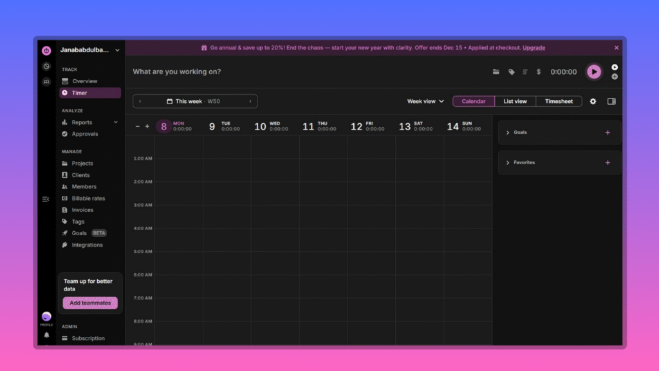Switch to manual mode with small plus icon
659x371 pixels.
pyautogui.click(x=615, y=77)
